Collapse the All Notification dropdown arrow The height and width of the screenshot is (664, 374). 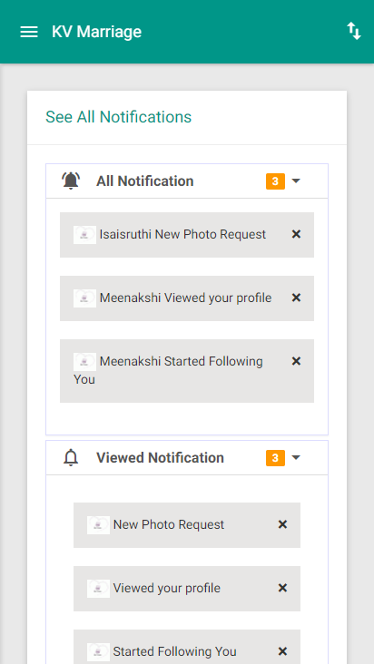[x=296, y=181]
